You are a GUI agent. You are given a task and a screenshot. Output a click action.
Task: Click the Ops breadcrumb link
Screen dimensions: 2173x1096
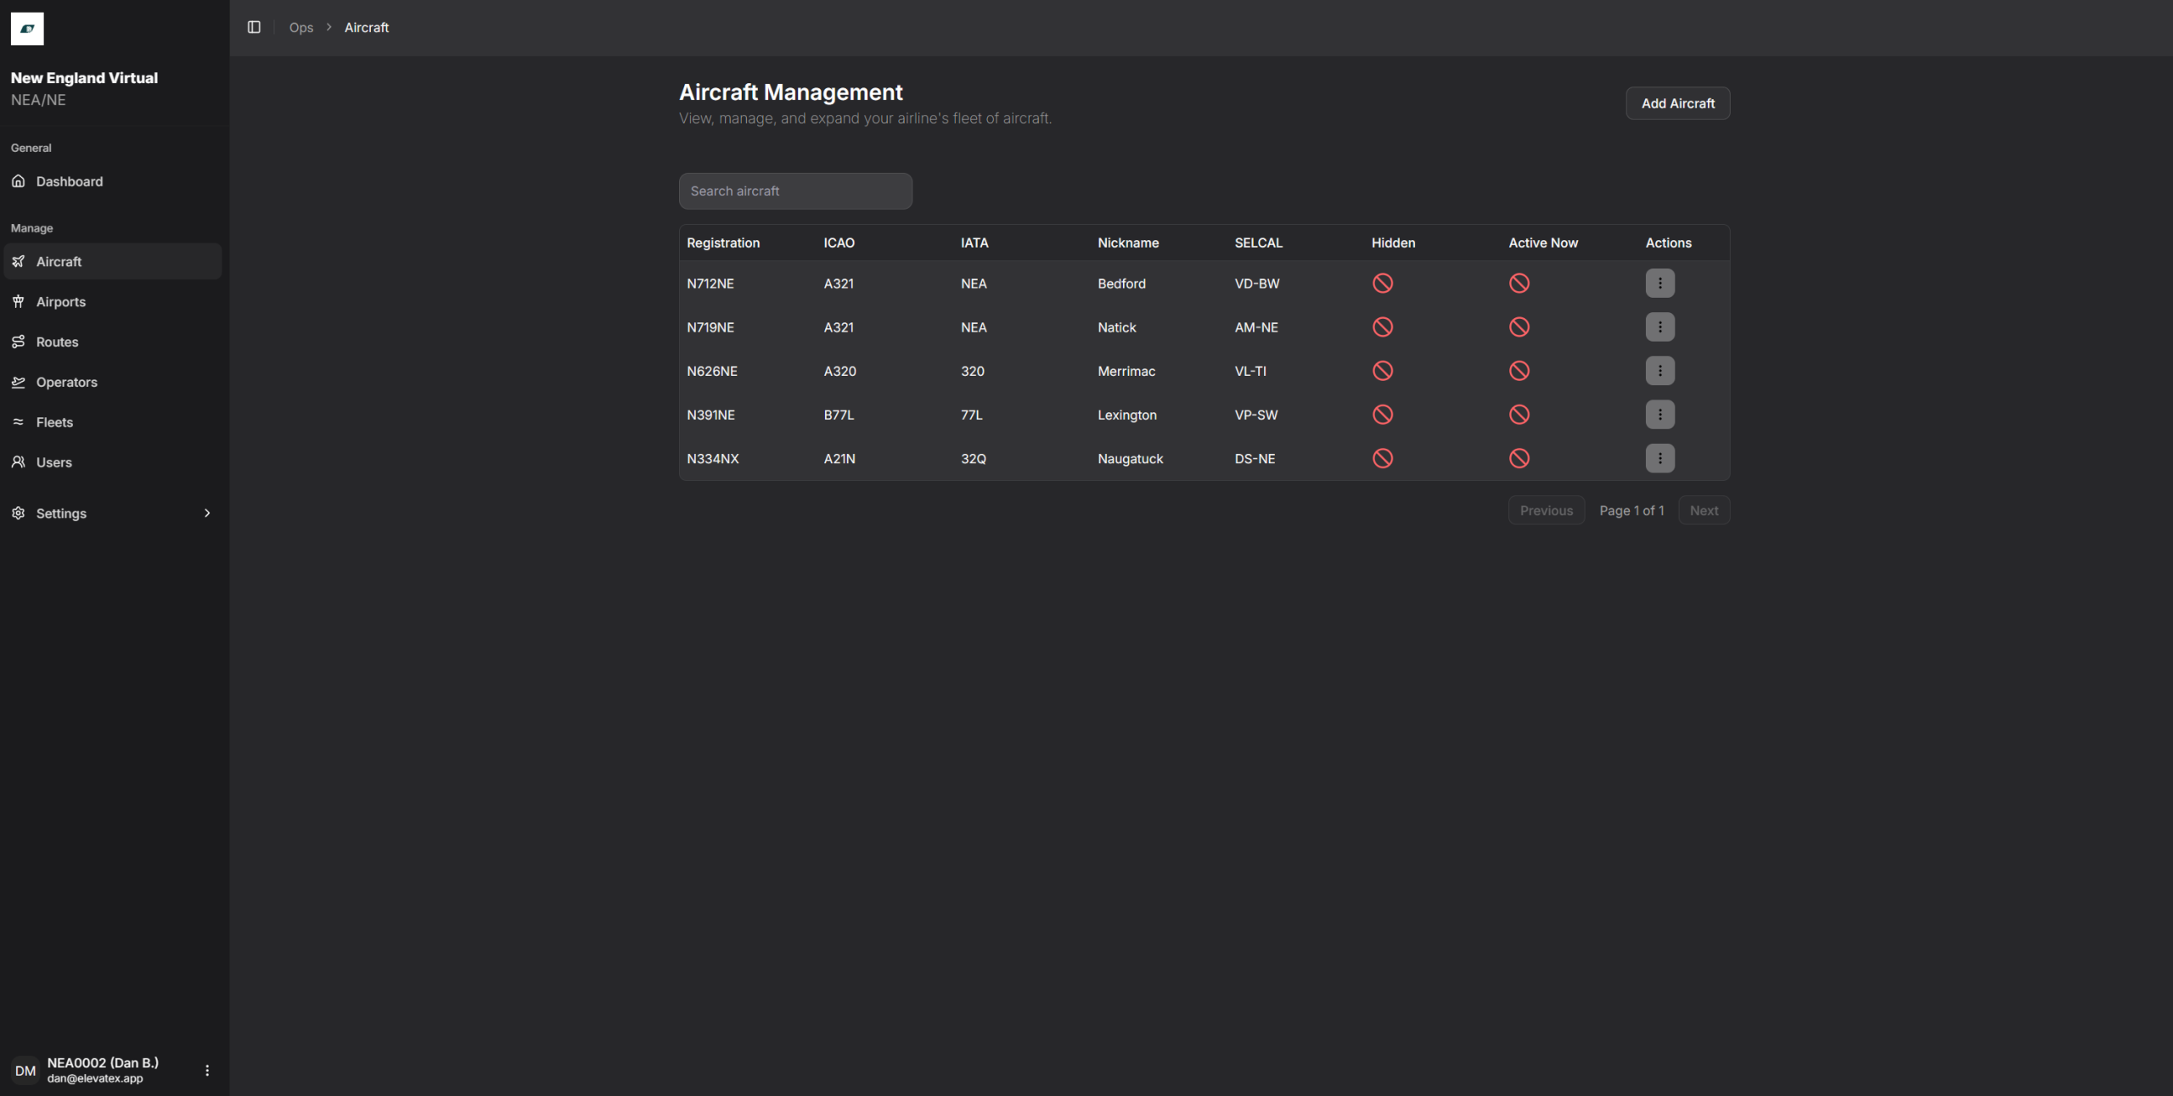[x=300, y=27]
